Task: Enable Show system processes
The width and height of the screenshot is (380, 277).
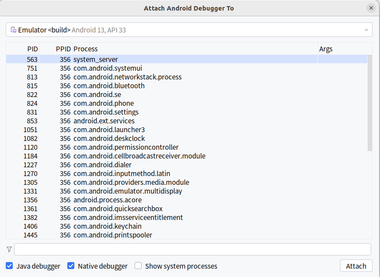Action: tap(138, 266)
